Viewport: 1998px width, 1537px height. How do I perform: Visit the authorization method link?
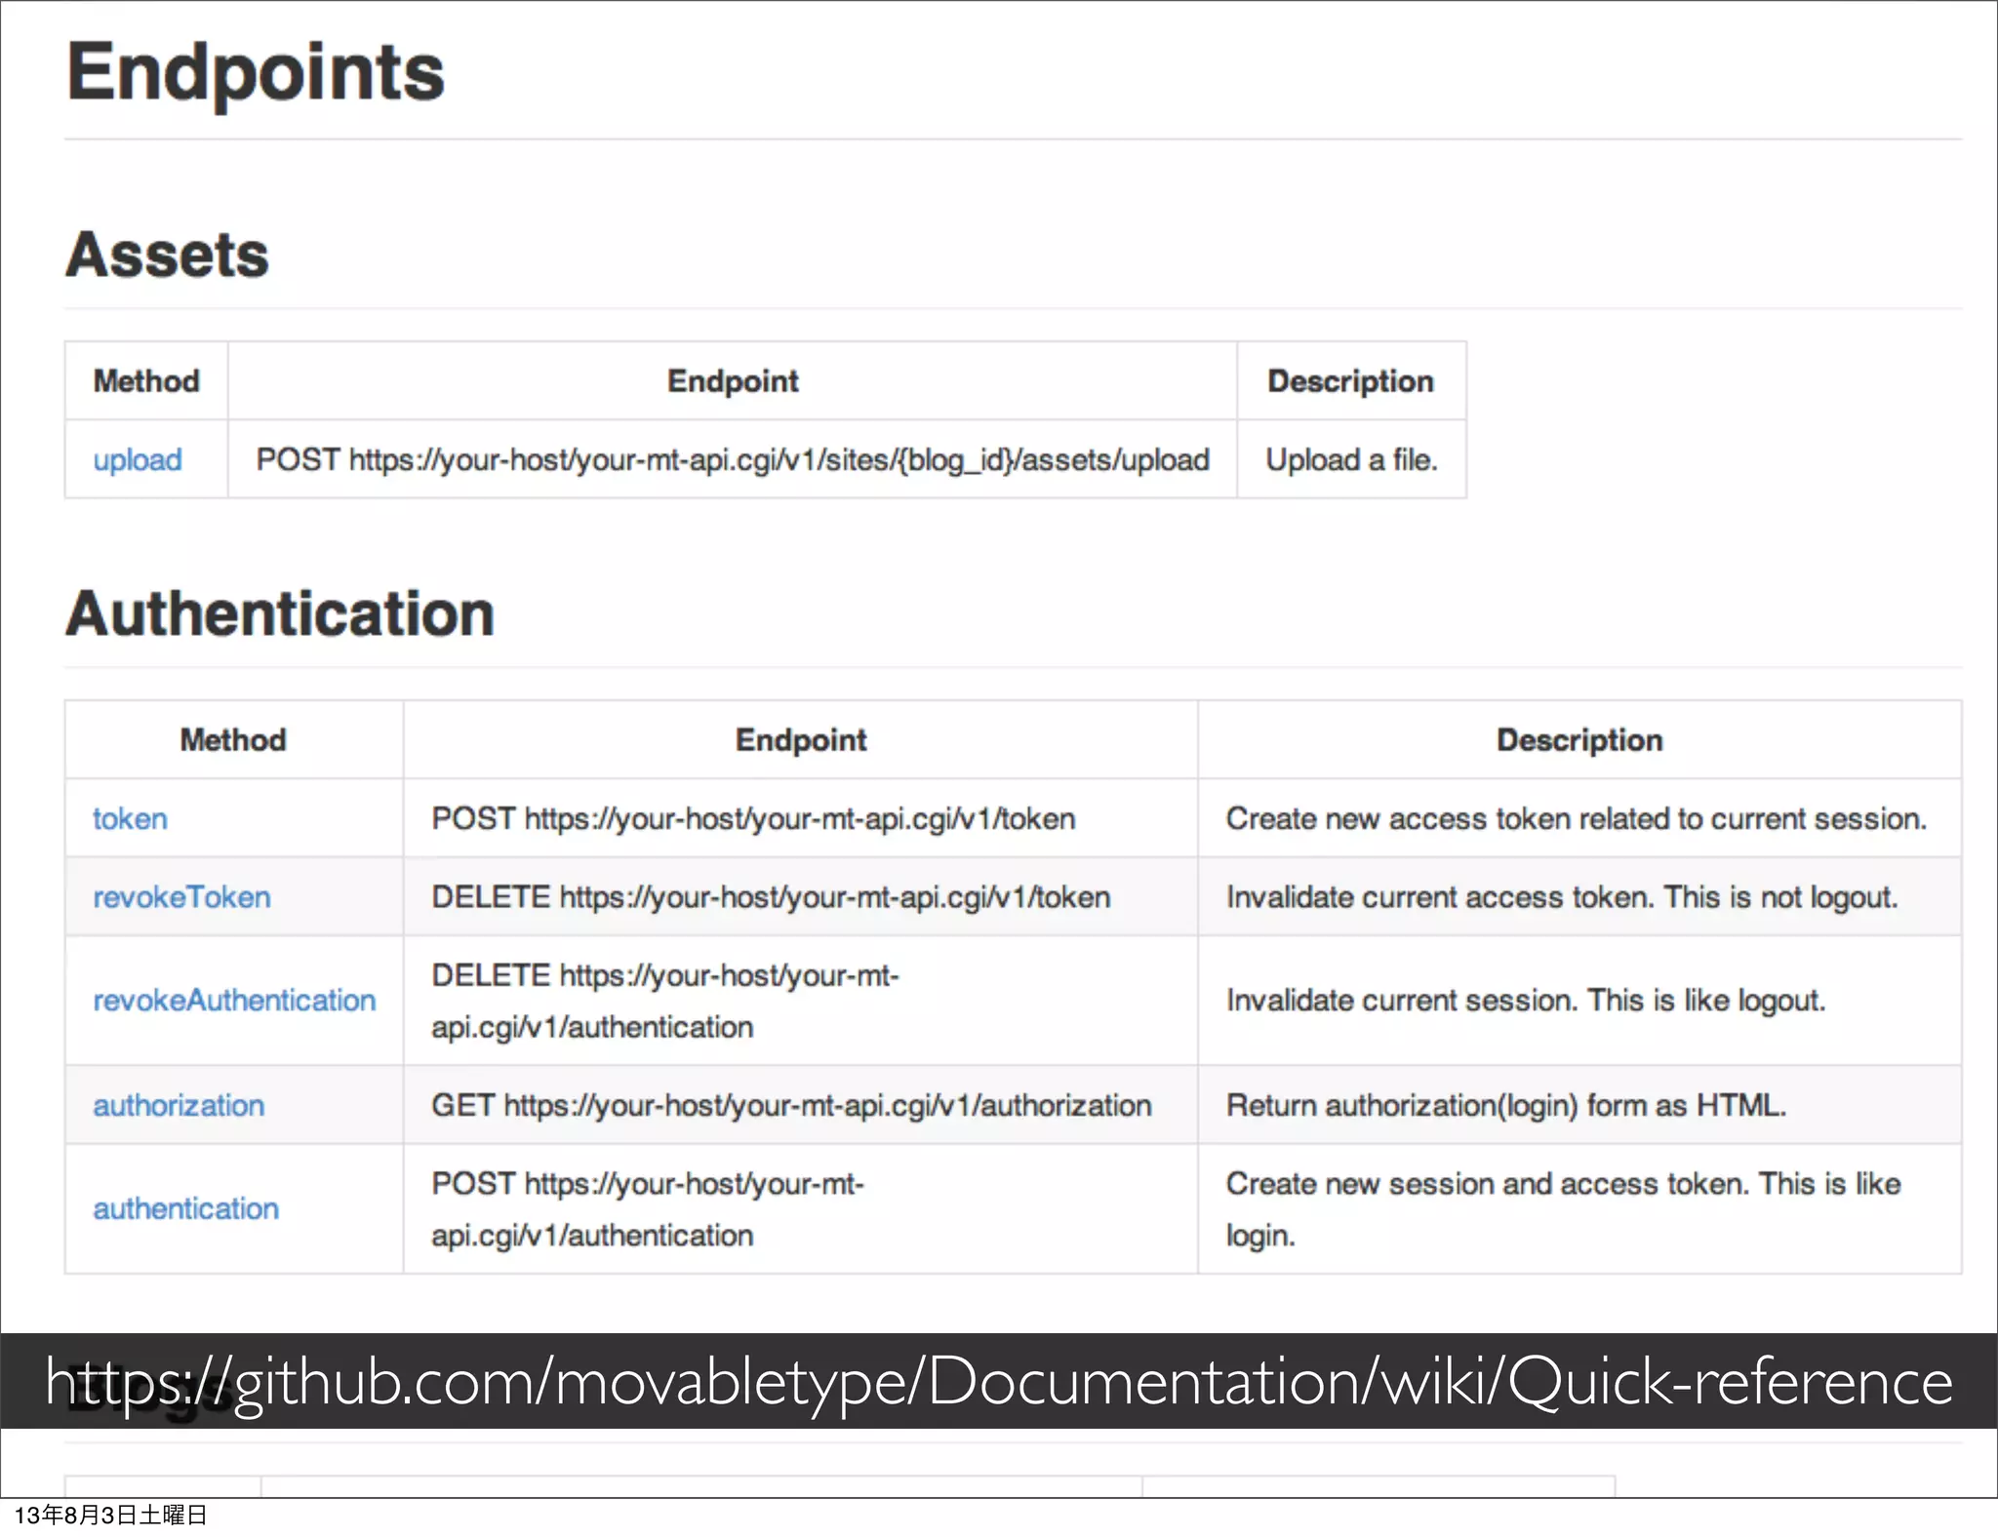[179, 1105]
